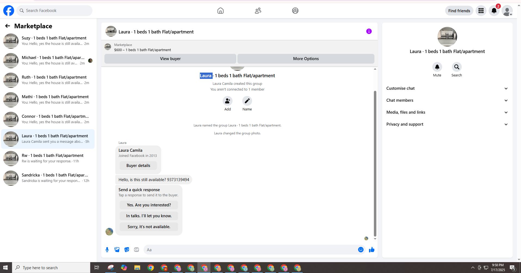
Task: Click the large group photo in the right panel
Action: (447, 37)
